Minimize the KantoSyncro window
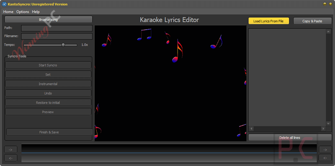This screenshot has width=335, height=166. (x=325, y=4)
